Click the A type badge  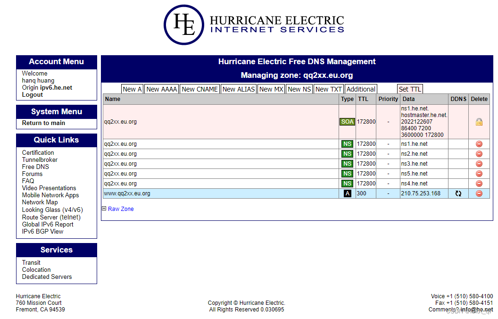click(x=348, y=193)
